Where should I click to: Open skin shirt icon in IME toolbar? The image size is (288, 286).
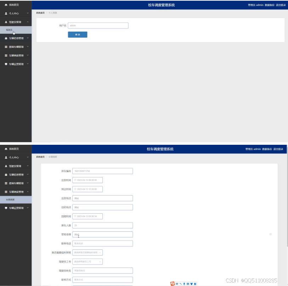[x=191, y=284]
